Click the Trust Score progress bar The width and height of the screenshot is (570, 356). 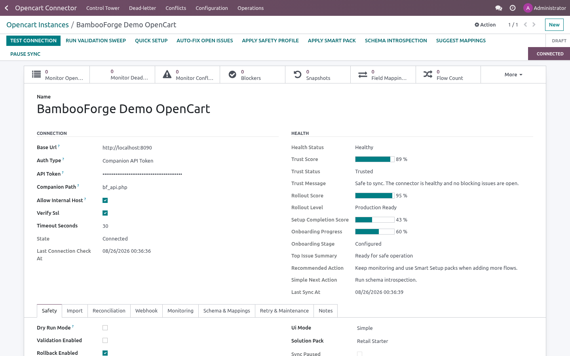point(375,159)
